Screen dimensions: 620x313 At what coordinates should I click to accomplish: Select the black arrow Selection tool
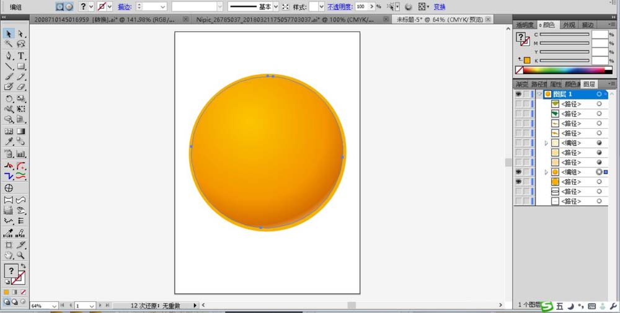coord(9,33)
